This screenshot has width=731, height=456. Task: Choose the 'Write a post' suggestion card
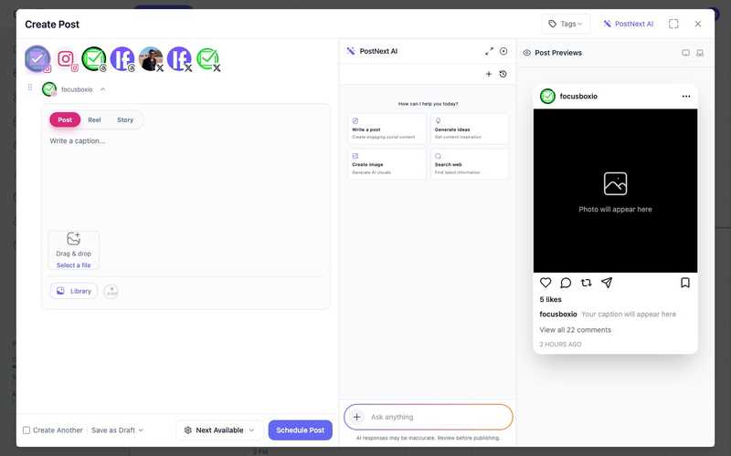(x=387, y=129)
